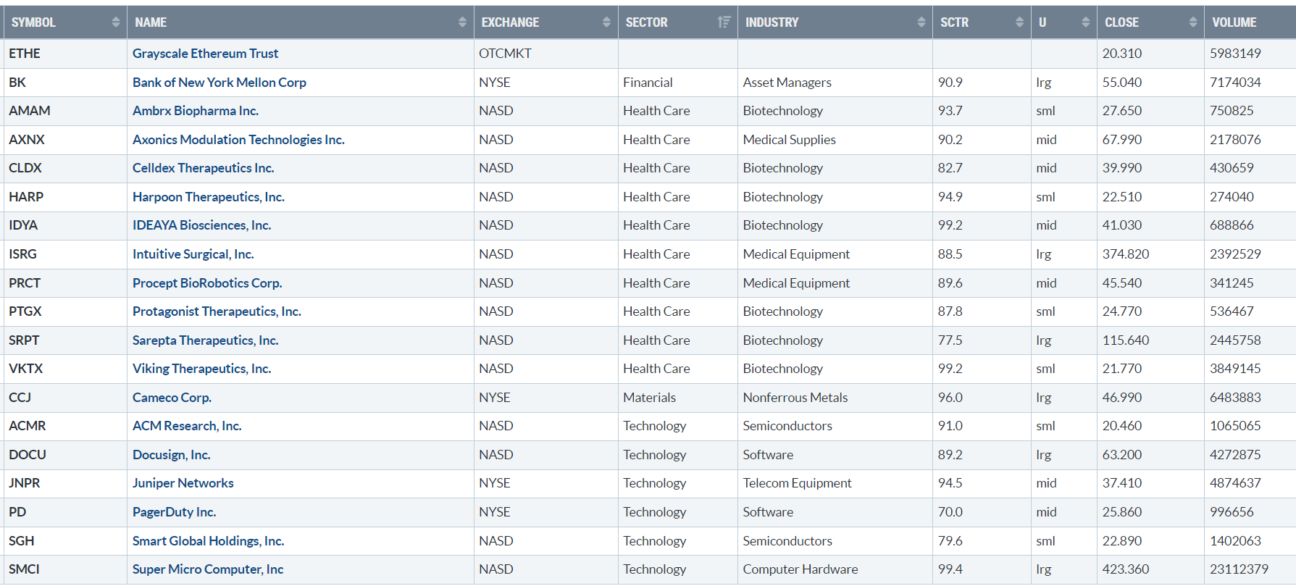
Task: Click the sort arrows in U column header
Action: [x=1085, y=22]
